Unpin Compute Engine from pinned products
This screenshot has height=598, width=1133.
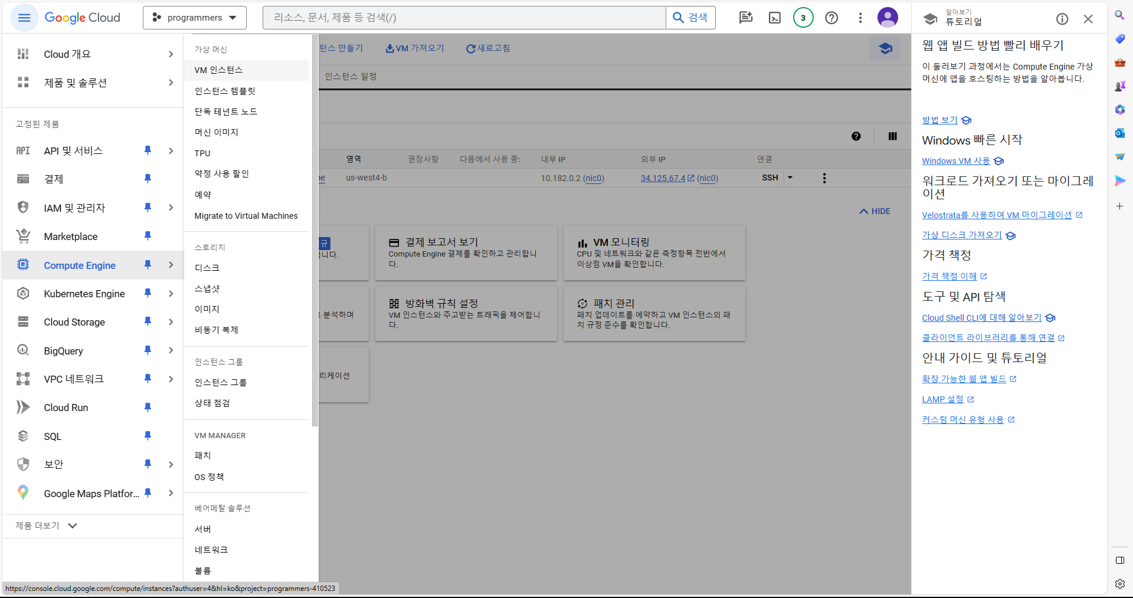coord(148,265)
